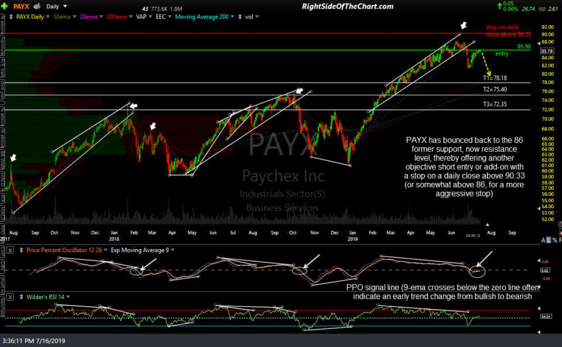This screenshot has height=347, width=562.
Task: Click the RightSideOfTheChart.com link
Action: click(x=348, y=5)
